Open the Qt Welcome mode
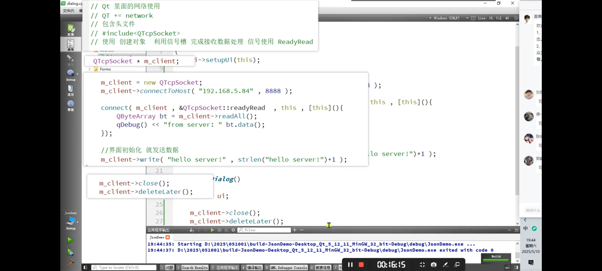 [x=71, y=30]
